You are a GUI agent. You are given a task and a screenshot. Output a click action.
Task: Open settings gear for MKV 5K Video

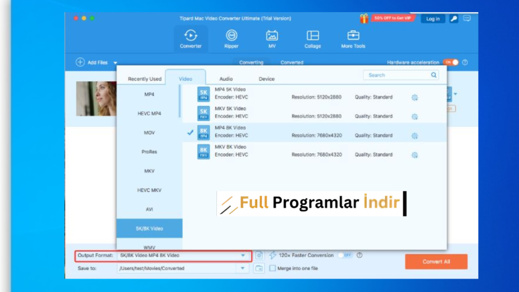(x=415, y=117)
